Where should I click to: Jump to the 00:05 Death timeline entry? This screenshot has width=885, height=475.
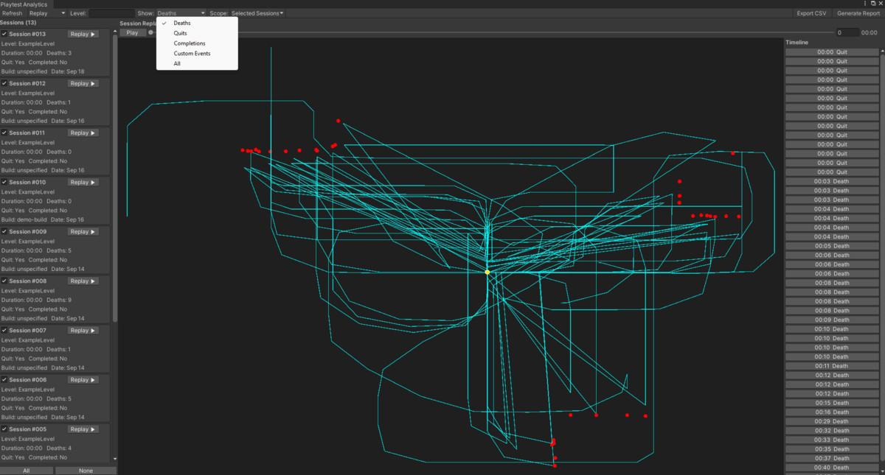tap(832, 246)
